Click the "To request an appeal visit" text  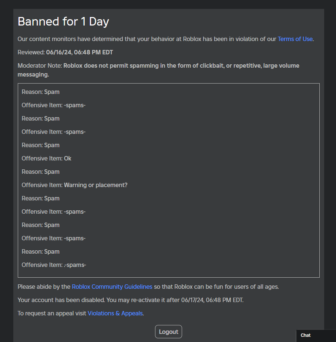pos(52,313)
